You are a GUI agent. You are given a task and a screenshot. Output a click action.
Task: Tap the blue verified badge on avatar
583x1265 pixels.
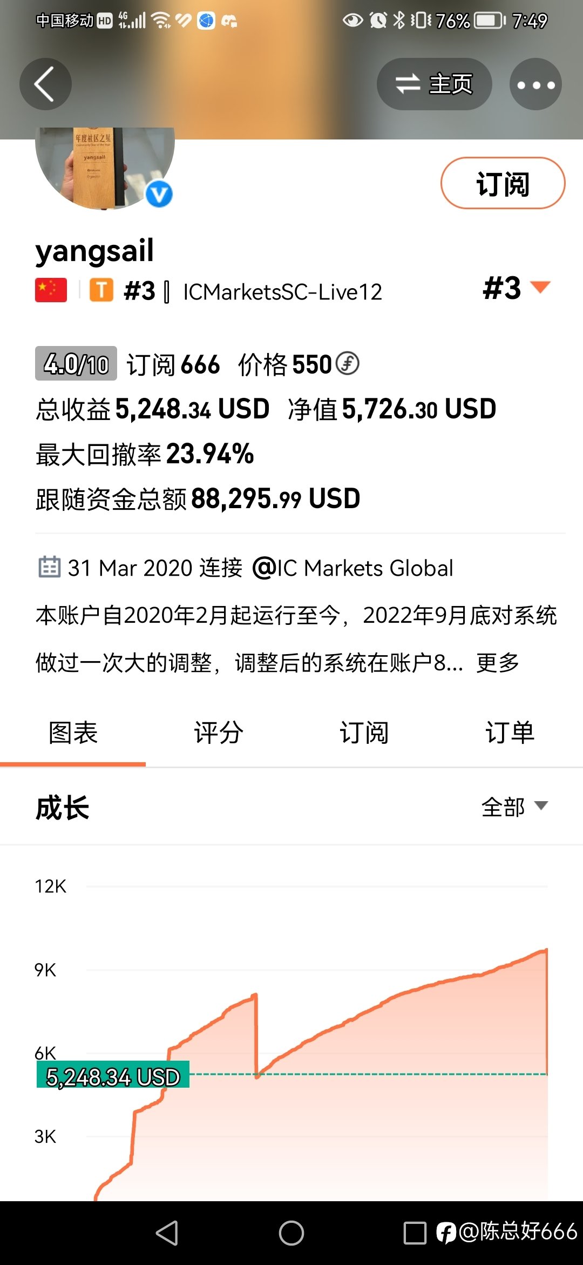159,194
